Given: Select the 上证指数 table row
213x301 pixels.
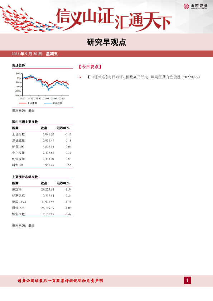Looking at the screenshot, I should tap(42, 134).
